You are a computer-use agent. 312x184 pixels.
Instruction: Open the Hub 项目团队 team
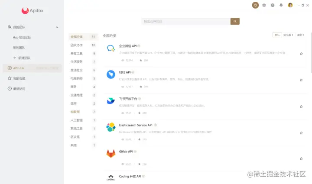click(22, 37)
